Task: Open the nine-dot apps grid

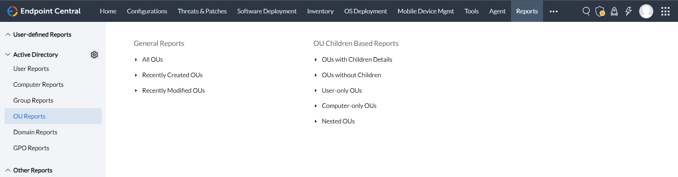Action: pyautogui.click(x=665, y=11)
